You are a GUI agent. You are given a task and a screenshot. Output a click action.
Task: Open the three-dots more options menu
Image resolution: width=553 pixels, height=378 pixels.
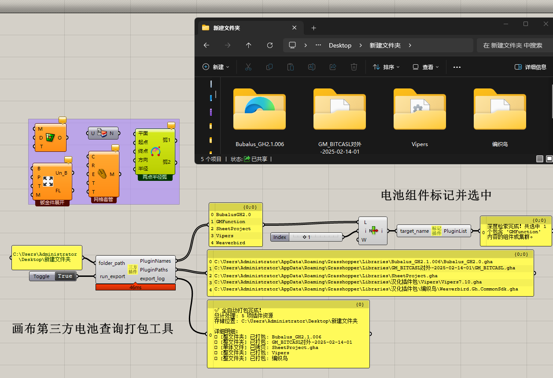(457, 67)
